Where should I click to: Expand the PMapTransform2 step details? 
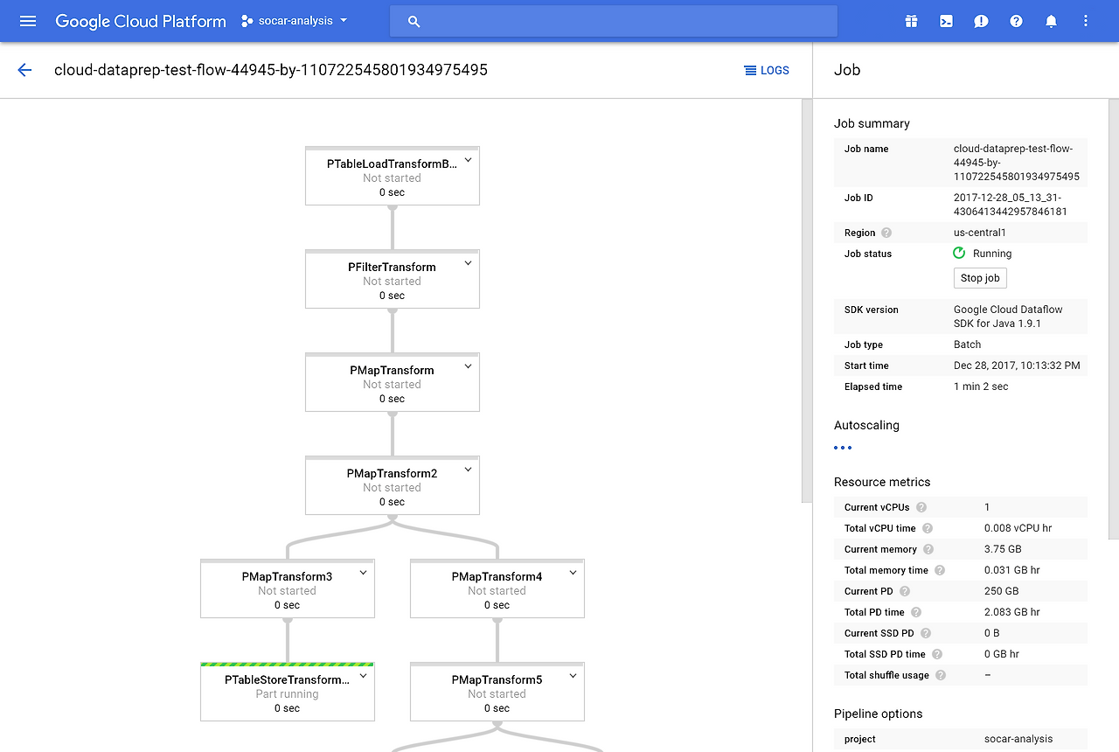pos(468,469)
